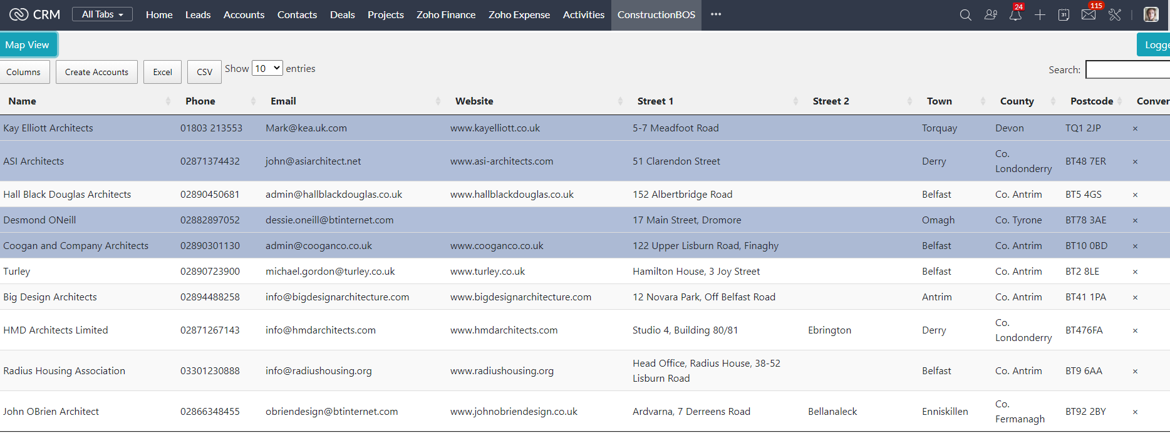Click website www.turley.co.uk
The image size is (1170, 433).
(488, 271)
